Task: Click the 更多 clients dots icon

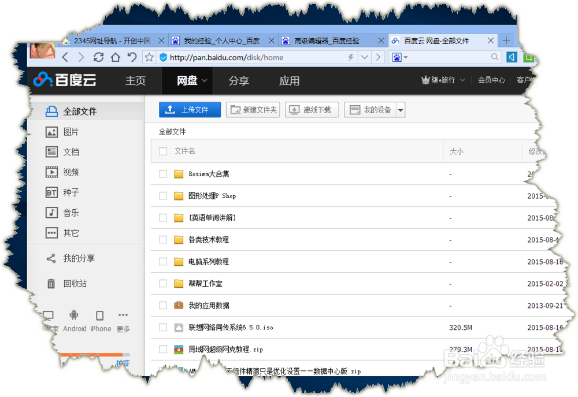Action: [x=123, y=315]
